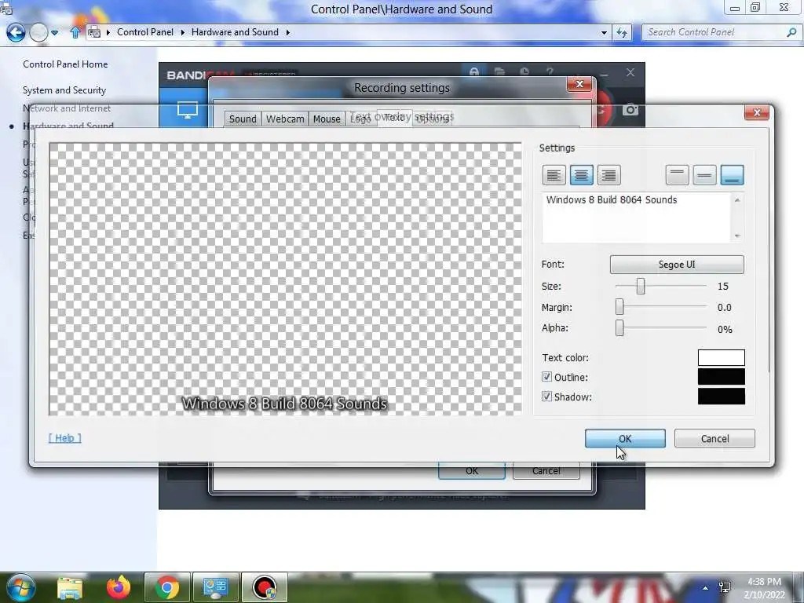Image resolution: width=804 pixels, height=603 pixels.
Task: Pick the black Outline color swatch
Action: point(721,377)
